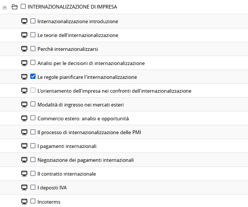
Task: Enable the Analisi per le decisioni checkbox
Action: (33, 63)
